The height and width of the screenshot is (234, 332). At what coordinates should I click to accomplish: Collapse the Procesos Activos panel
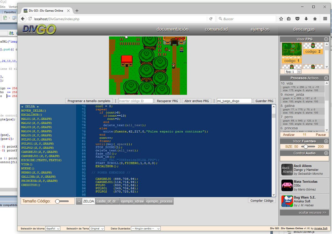(326, 78)
